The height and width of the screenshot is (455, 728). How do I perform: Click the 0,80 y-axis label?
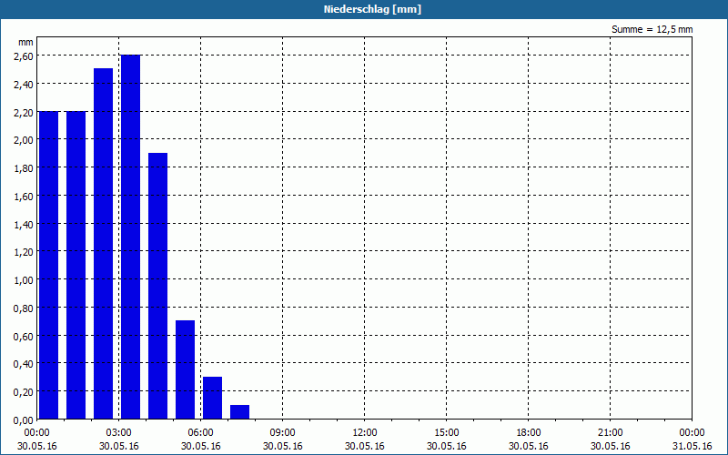24,308
